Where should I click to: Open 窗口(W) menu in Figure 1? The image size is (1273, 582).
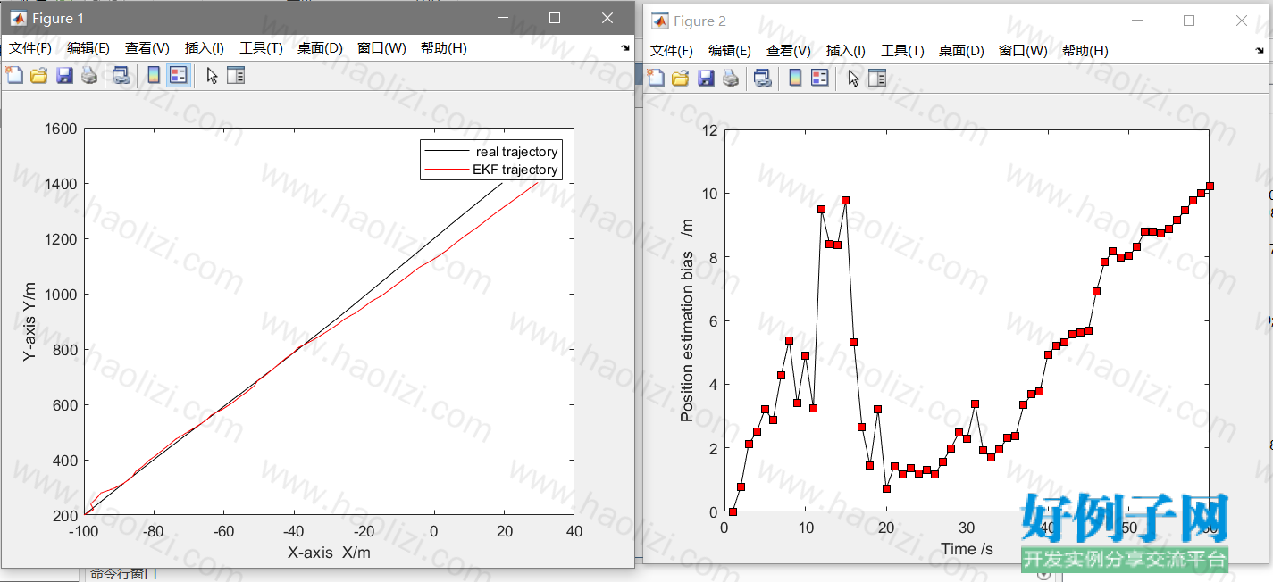coord(381,48)
